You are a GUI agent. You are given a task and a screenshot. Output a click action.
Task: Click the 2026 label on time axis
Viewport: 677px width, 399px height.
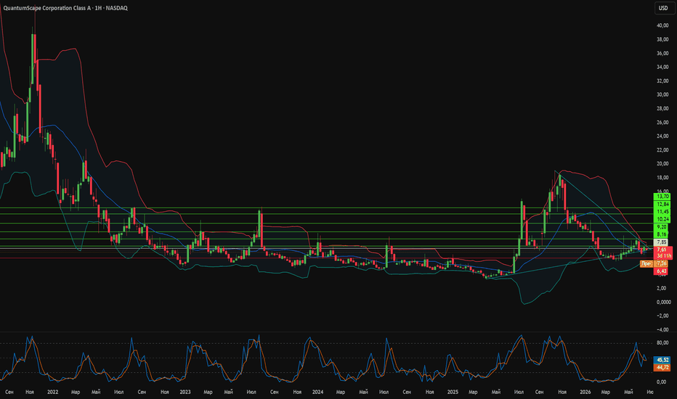pyautogui.click(x=585, y=392)
